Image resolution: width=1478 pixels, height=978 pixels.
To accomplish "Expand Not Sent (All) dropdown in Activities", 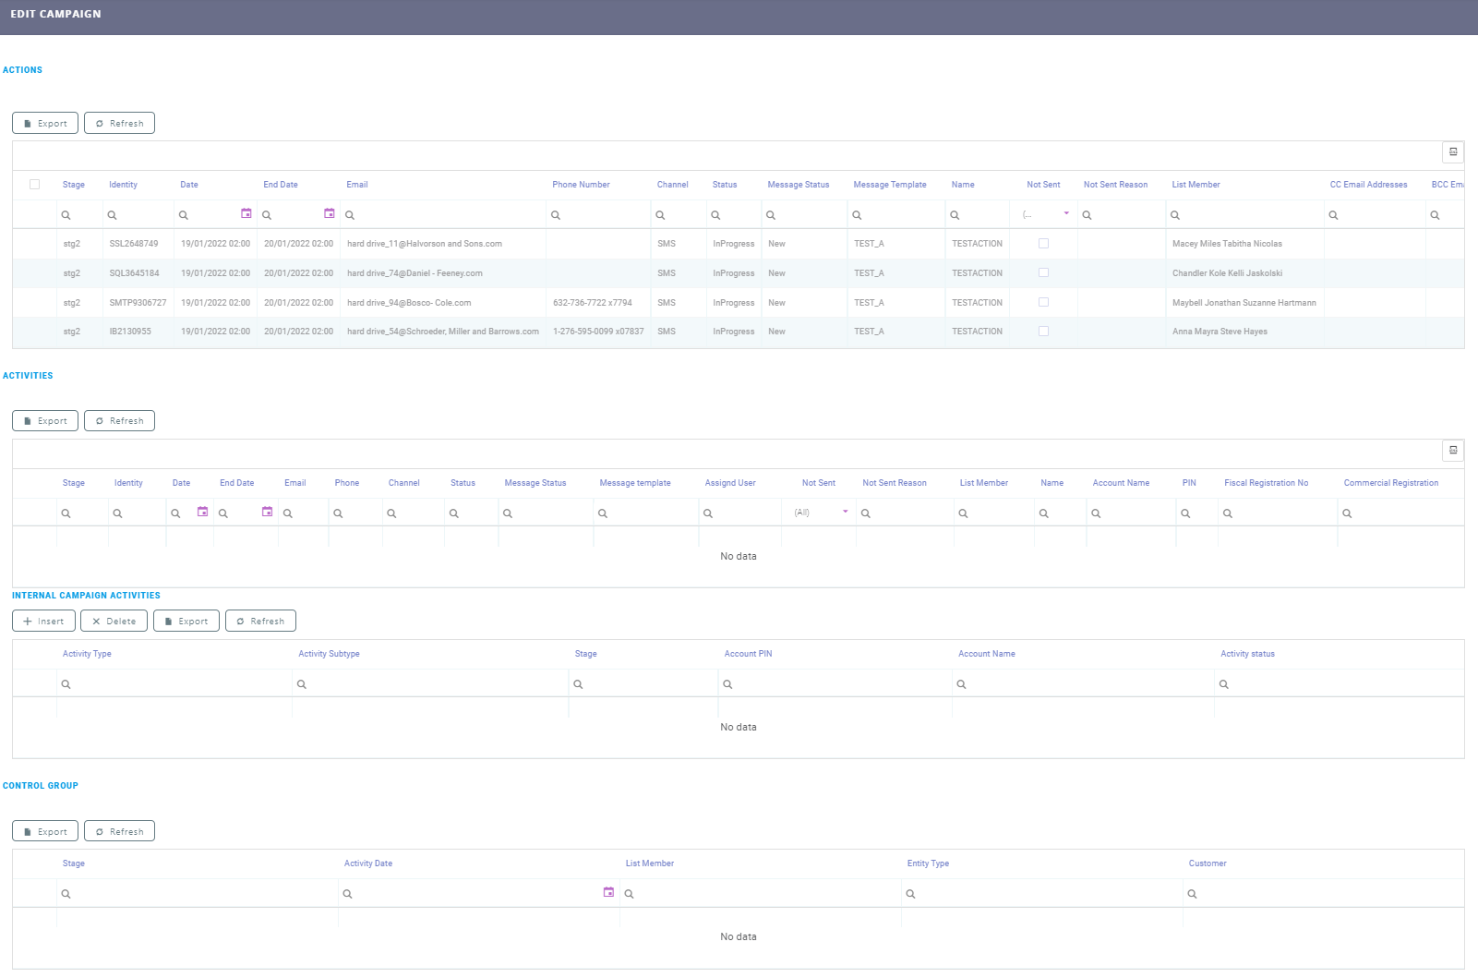I will click(845, 512).
